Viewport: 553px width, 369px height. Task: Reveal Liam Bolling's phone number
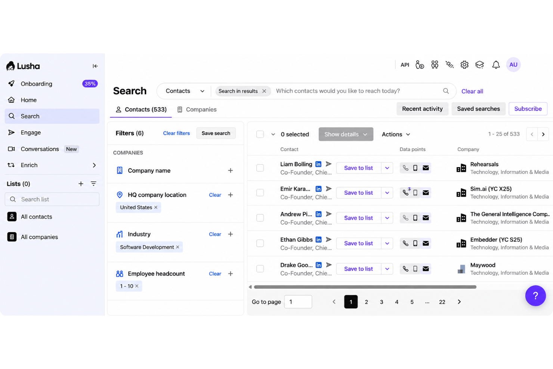click(405, 168)
